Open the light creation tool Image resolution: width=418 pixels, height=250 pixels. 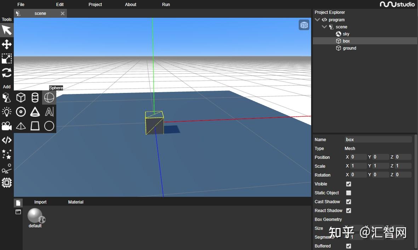[6, 112]
